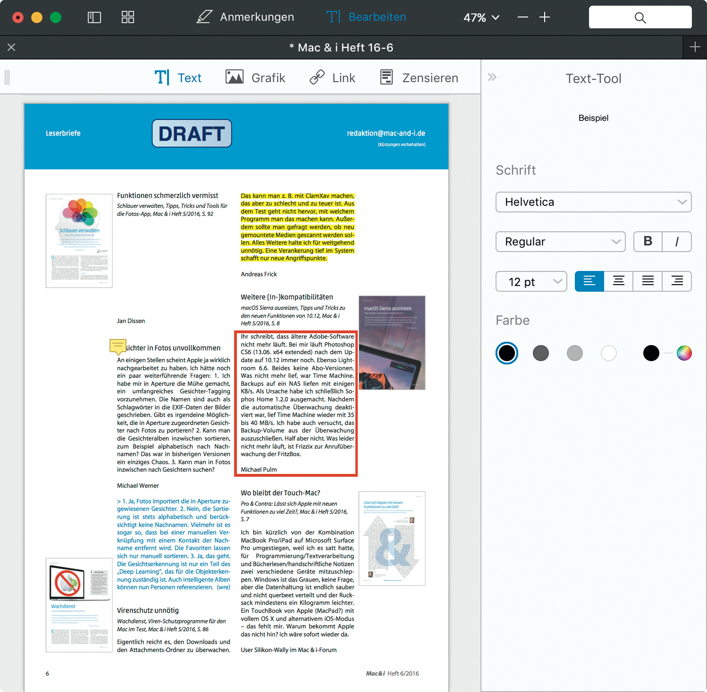This screenshot has width=707, height=692.
Task: Choose the Zensieren redaction tool
Action: 419,77
